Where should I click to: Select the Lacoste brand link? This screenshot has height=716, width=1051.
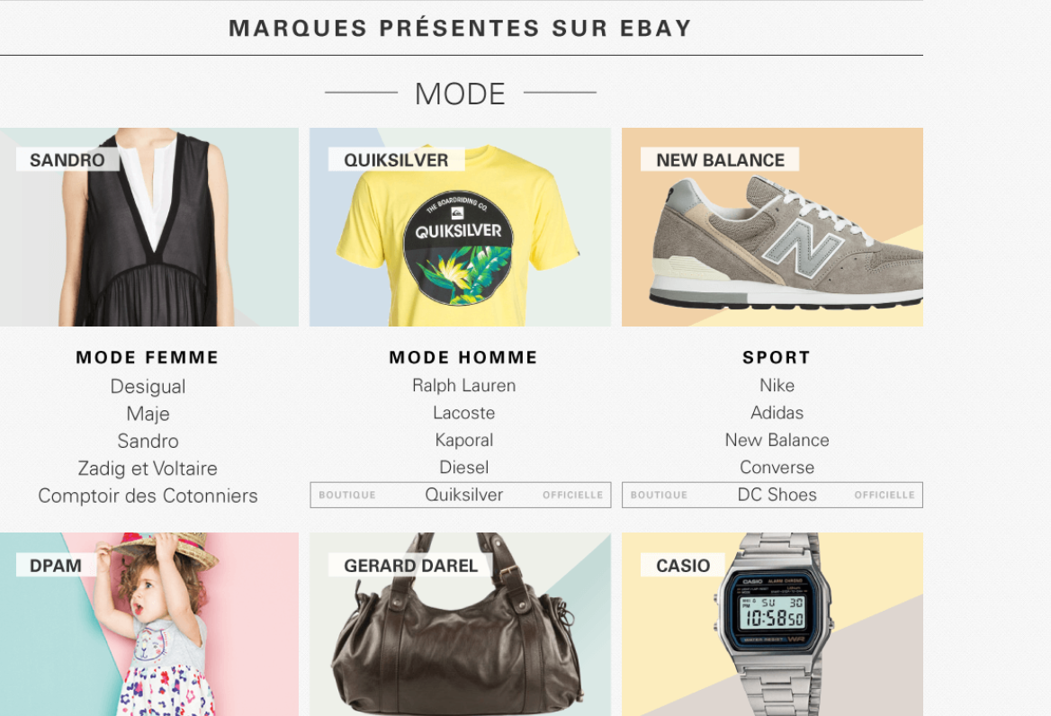click(x=463, y=413)
